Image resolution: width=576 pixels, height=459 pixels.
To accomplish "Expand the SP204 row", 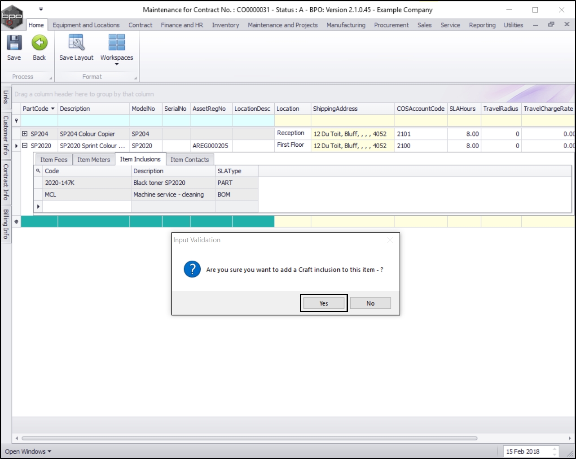I will pyautogui.click(x=25, y=134).
